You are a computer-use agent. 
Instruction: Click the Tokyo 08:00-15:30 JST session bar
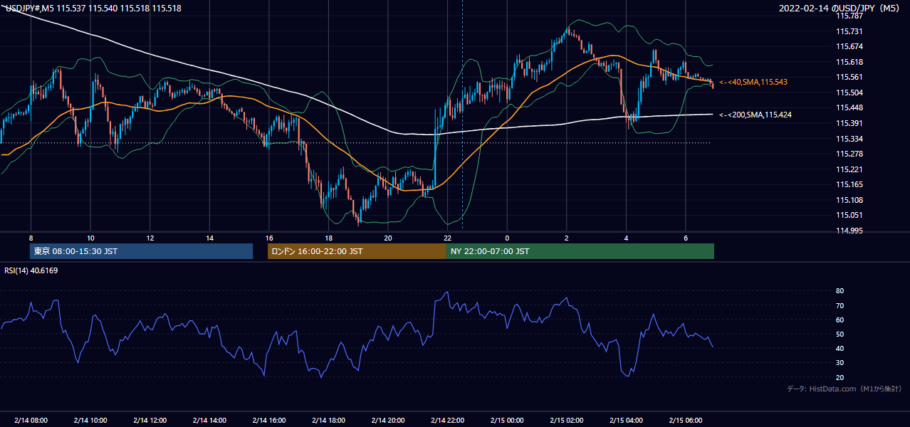click(x=141, y=251)
